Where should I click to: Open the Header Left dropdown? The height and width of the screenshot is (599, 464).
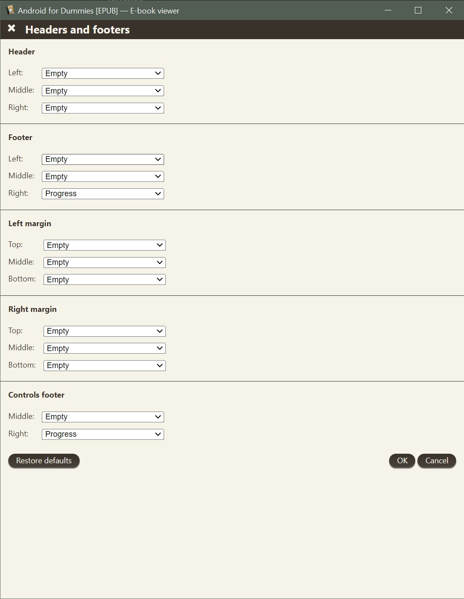point(103,74)
